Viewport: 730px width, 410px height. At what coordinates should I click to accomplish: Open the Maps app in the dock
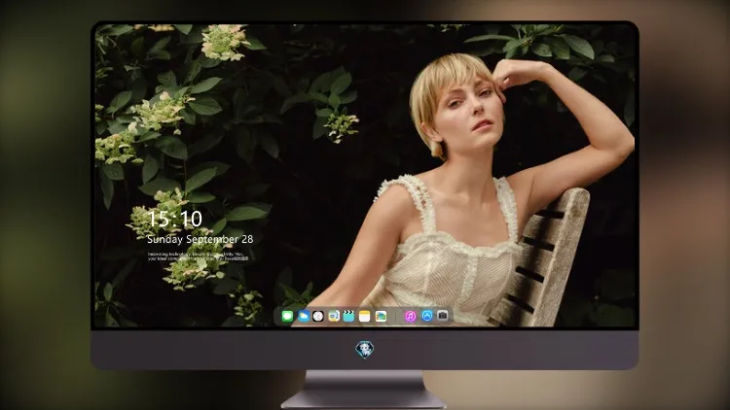(334, 317)
